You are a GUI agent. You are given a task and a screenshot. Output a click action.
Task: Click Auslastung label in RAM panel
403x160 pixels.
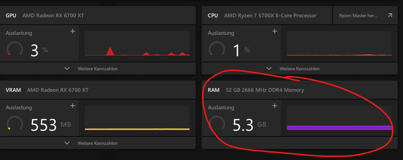tap(221, 107)
